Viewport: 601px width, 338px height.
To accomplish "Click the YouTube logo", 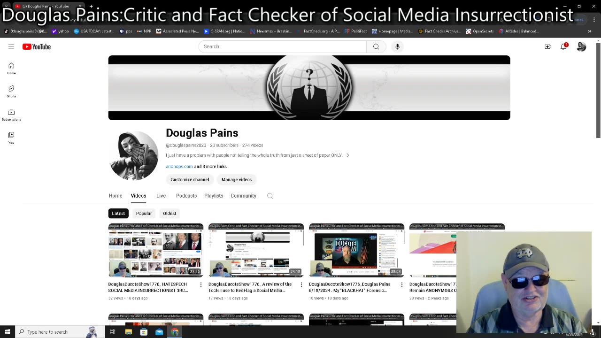I will pos(37,46).
